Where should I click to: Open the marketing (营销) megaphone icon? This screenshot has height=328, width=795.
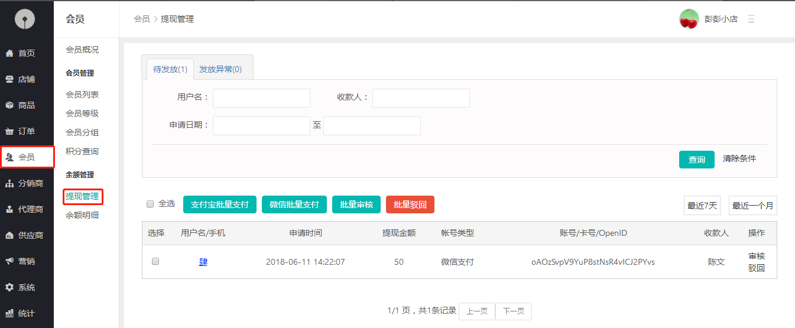[x=9, y=261]
